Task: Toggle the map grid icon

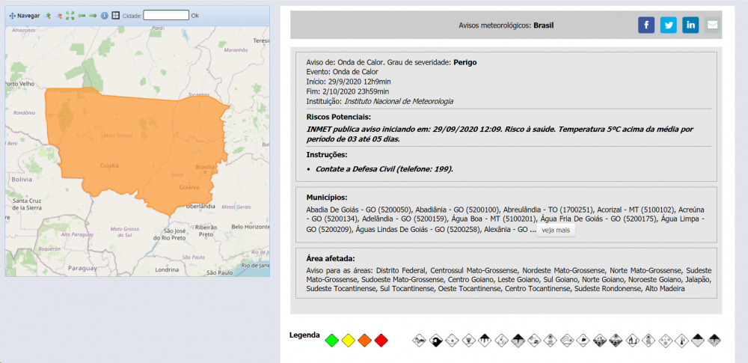Action: pyautogui.click(x=116, y=15)
